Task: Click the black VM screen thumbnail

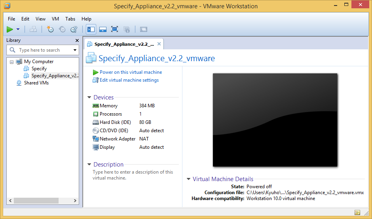Action: pyautogui.click(x=275, y=120)
